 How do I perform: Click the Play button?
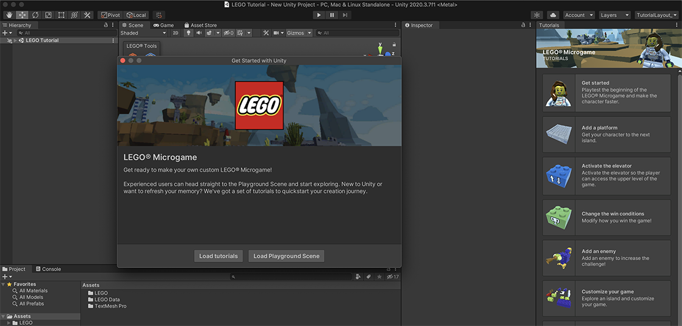pyautogui.click(x=319, y=15)
